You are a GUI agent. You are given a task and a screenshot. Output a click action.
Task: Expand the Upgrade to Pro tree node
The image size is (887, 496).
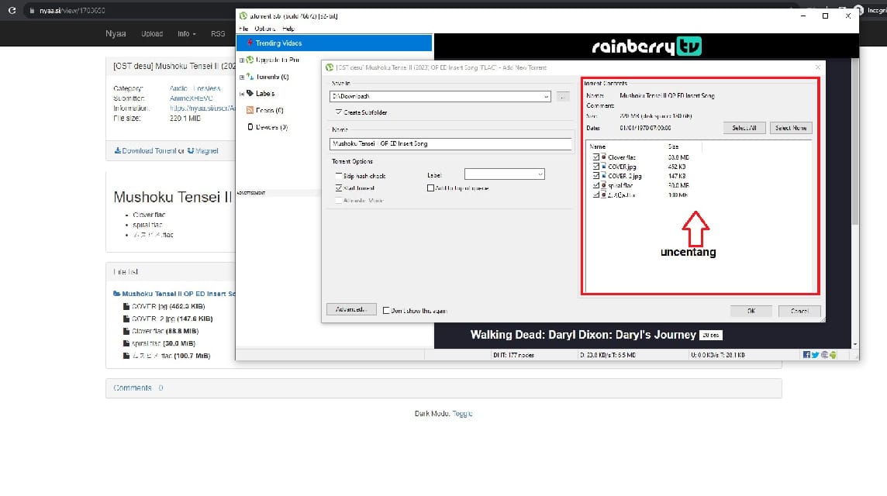click(242, 60)
